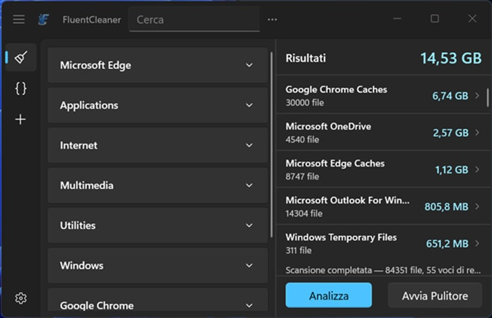The image size is (492, 318).
Task: Close the FluentCleaner window
Action: point(472,19)
